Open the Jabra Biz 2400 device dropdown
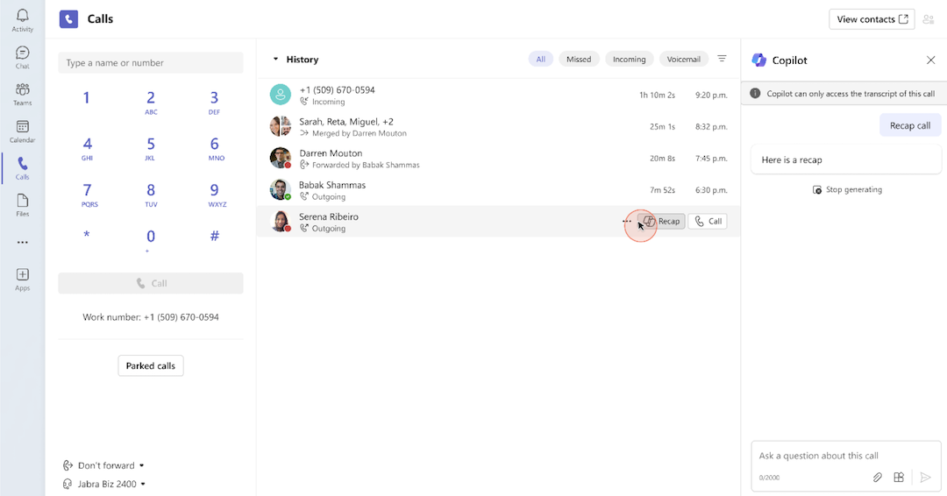Screen dimensions: 947x496 [104, 484]
